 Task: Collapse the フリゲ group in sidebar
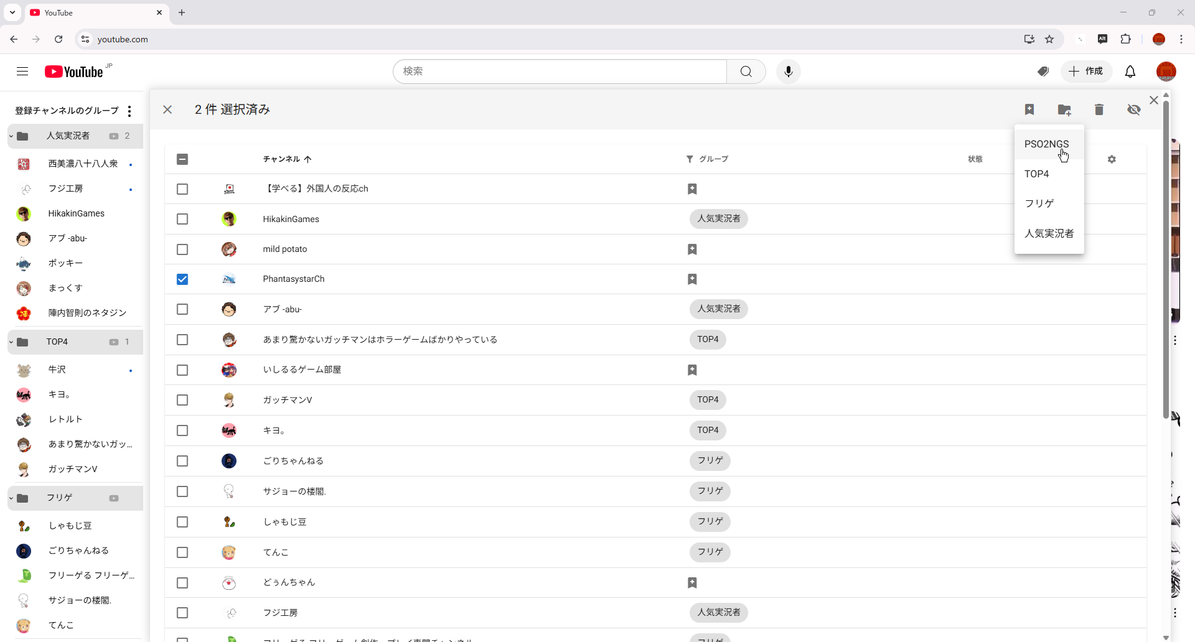pos(11,498)
